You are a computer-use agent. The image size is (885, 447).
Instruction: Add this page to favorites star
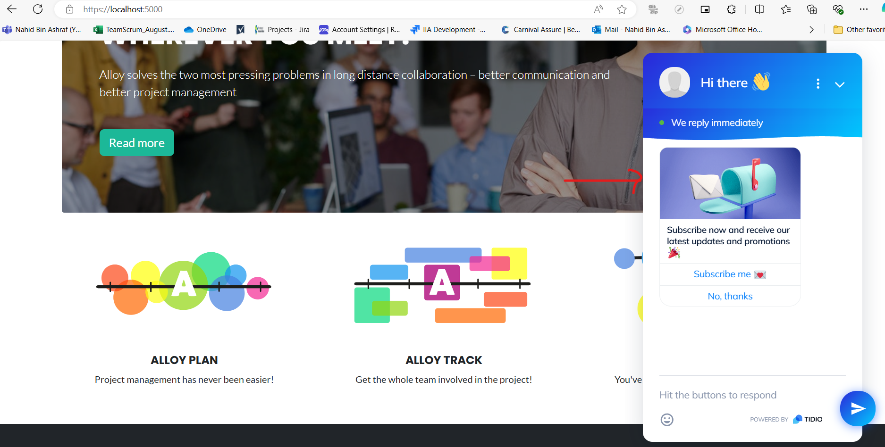click(x=622, y=9)
